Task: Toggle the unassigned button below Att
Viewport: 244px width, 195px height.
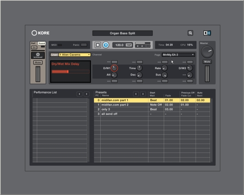Action: tap(114, 81)
